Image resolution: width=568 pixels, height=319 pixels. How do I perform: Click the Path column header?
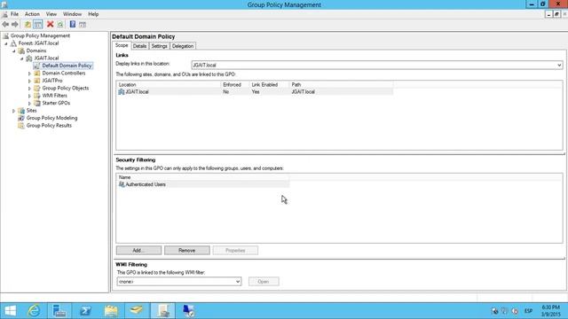click(x=341, y=85)
